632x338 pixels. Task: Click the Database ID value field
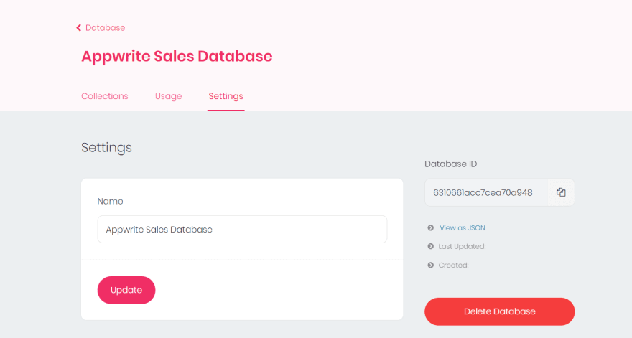click(x=485, y=192)
